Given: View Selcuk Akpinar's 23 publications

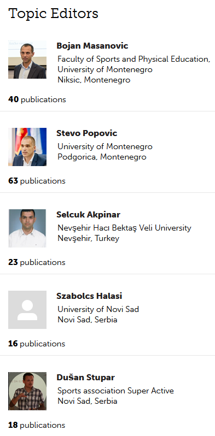Looking at the screenshot, I should (x=37, y=262).
